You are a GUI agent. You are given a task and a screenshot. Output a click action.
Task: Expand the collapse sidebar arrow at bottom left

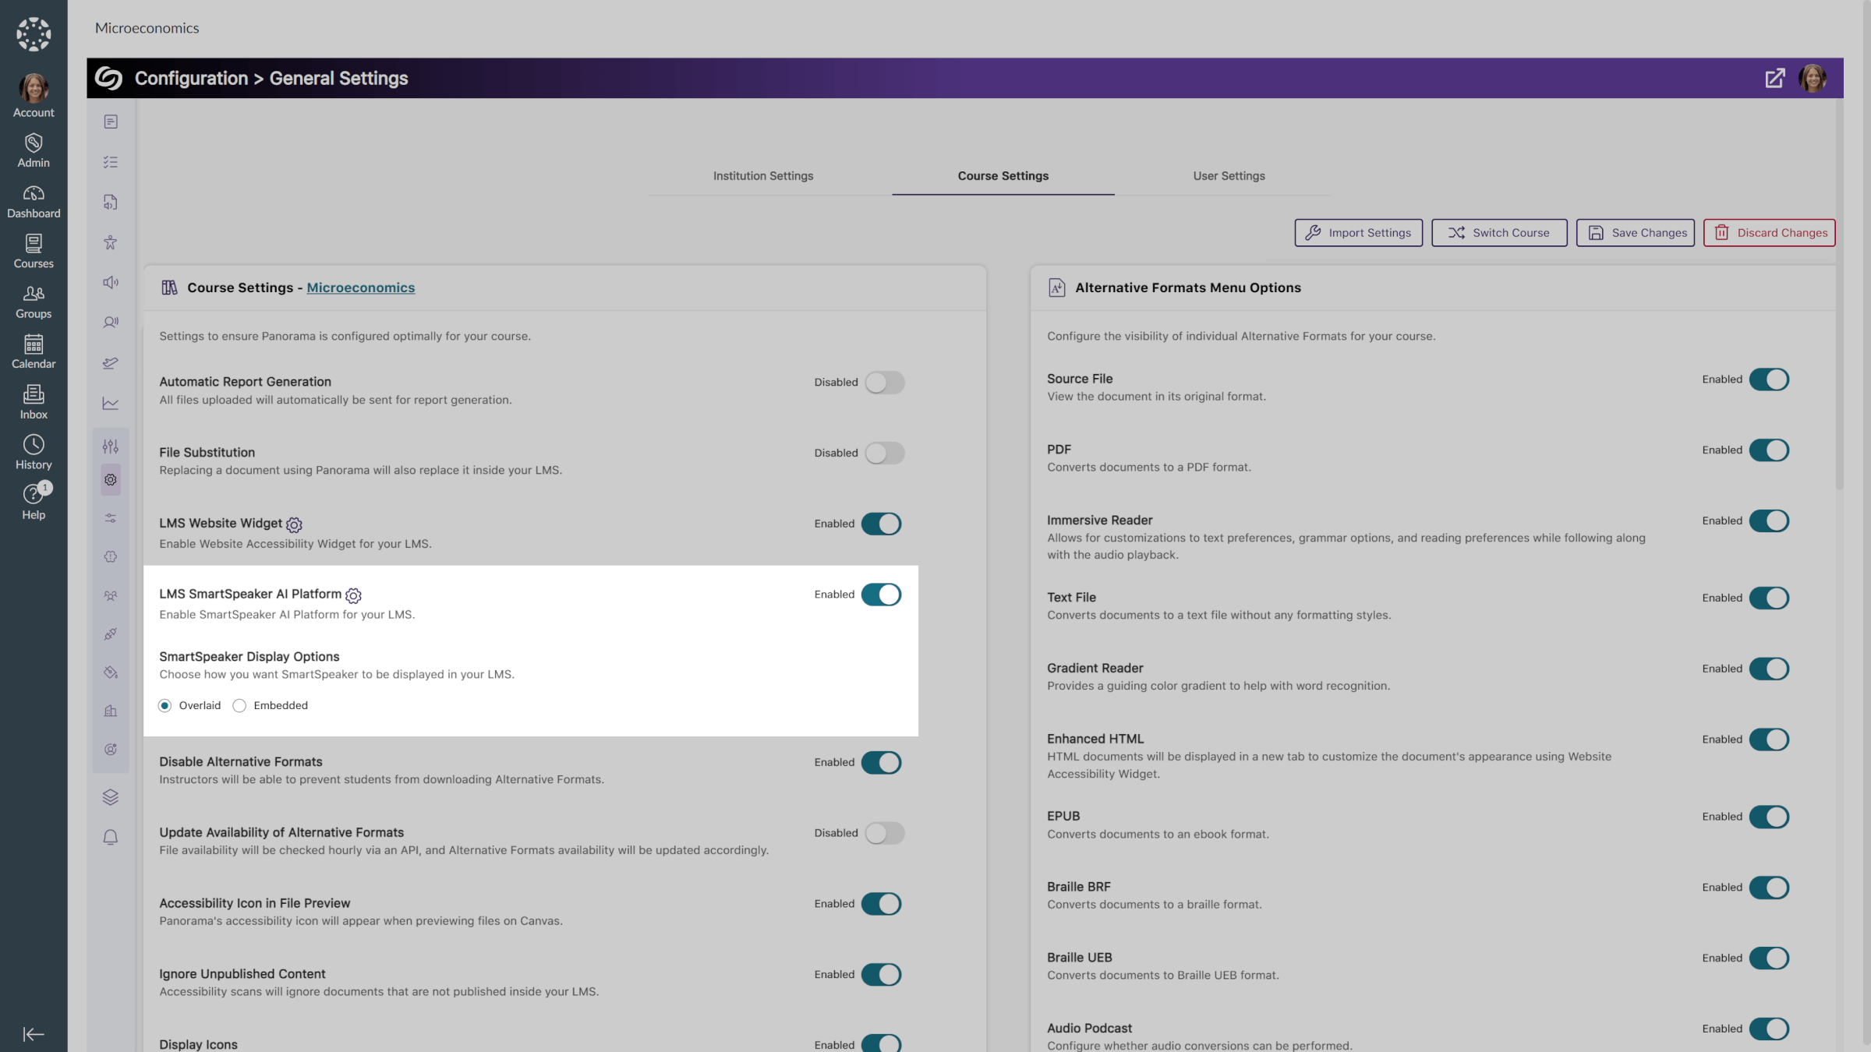34,1034
